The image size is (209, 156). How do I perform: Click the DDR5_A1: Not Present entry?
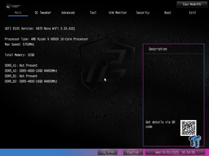21,65
